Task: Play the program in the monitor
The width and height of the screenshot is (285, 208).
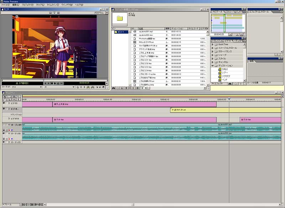Action: [55, 83]
